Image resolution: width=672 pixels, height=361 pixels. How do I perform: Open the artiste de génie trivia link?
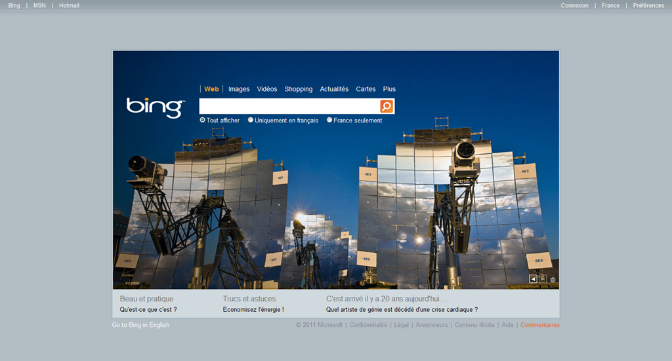[x=402, y=309]
